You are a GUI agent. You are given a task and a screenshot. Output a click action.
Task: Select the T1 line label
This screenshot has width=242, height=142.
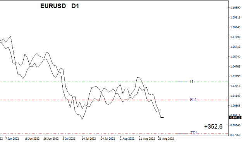tap(191, 81)
